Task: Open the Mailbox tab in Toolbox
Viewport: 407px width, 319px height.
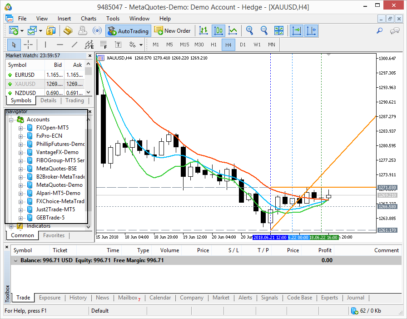Action: (129, 298)
